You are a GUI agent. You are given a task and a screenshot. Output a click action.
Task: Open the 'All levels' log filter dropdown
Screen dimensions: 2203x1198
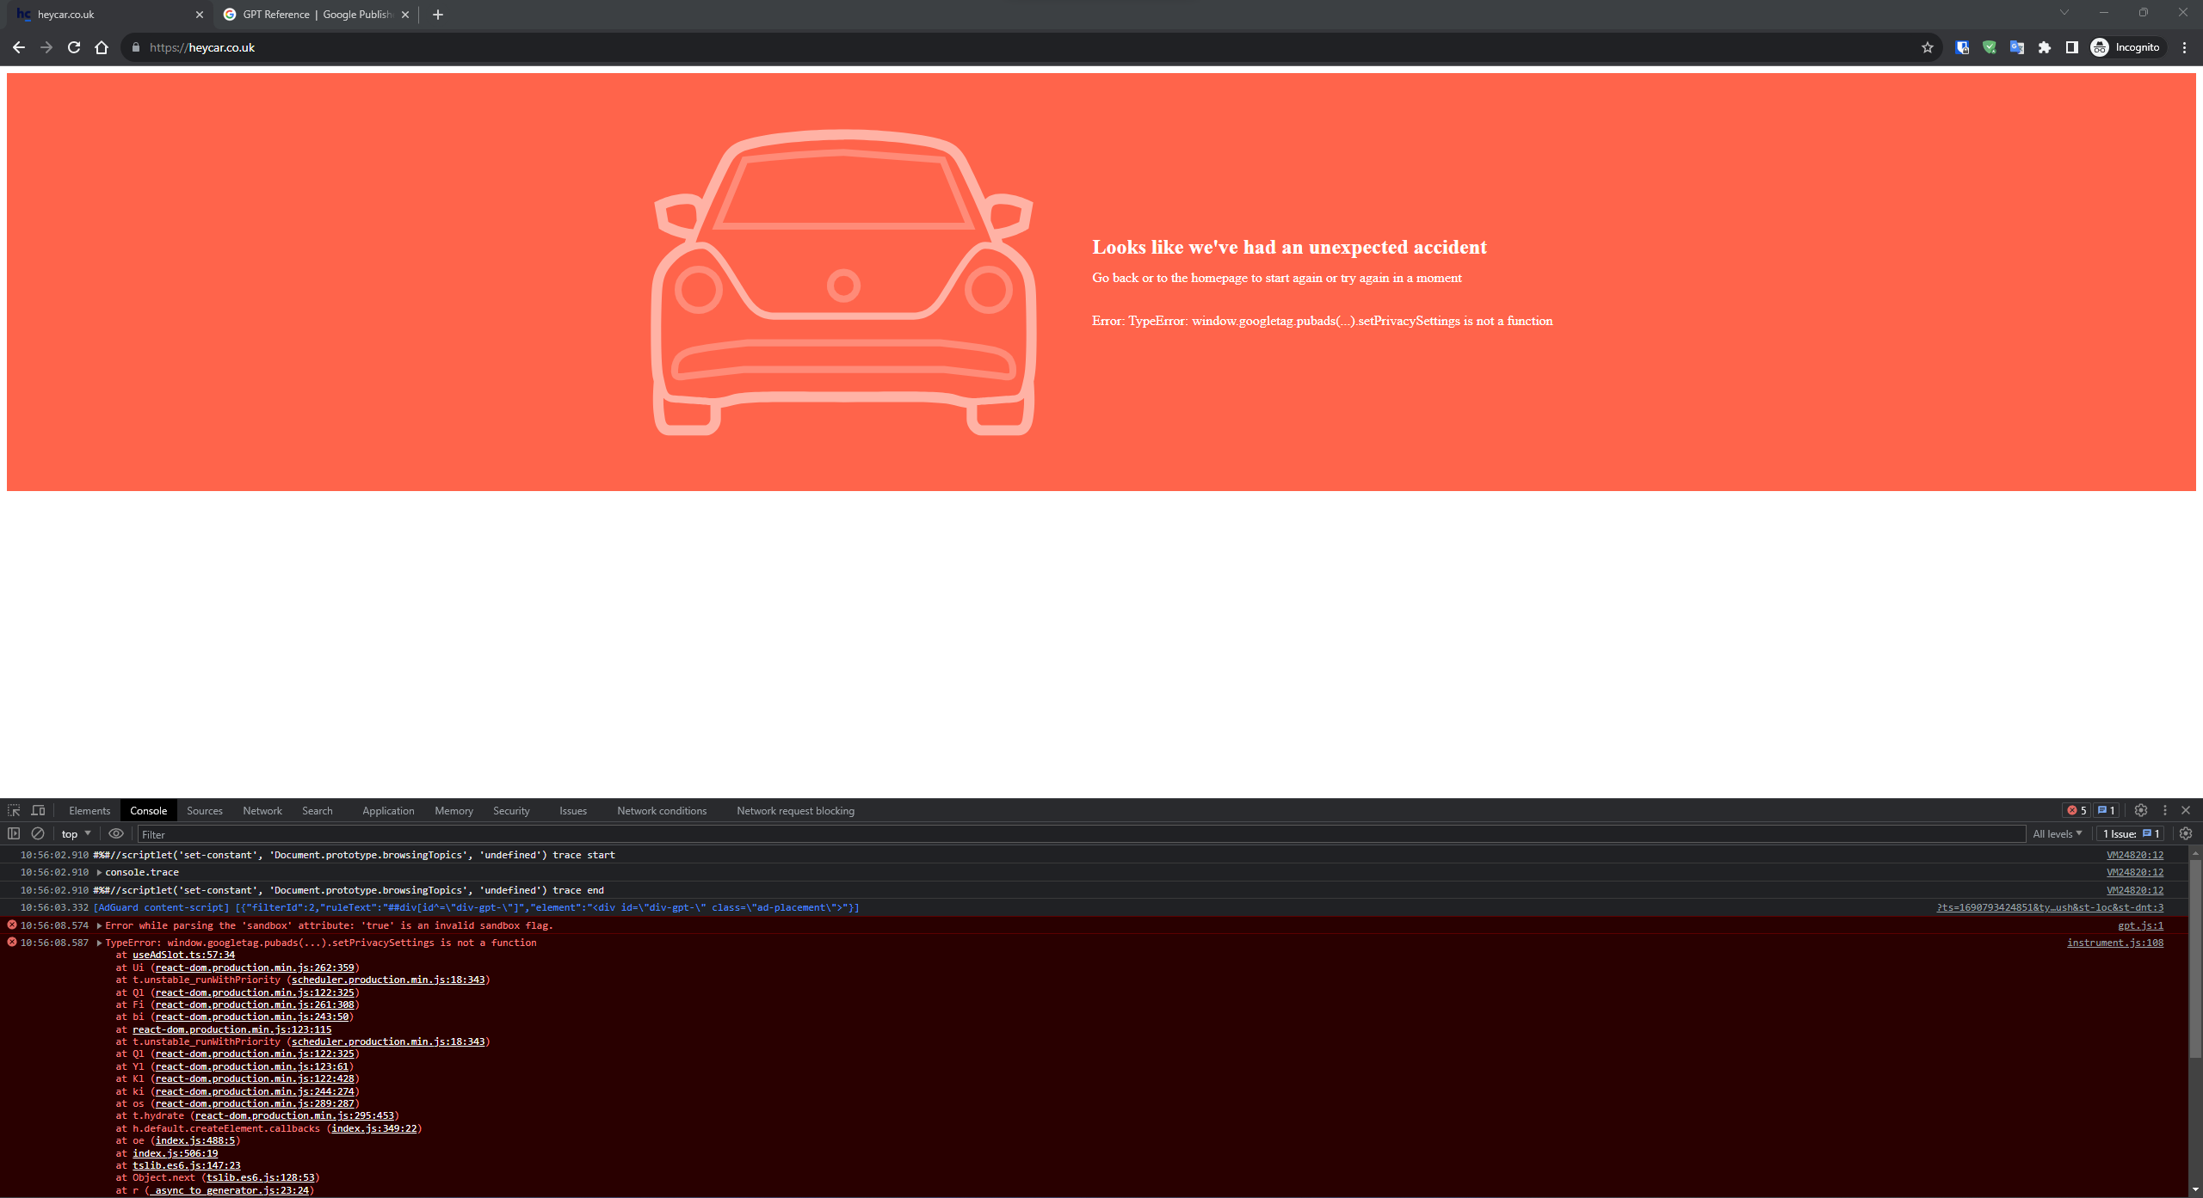pos(2058,833)
